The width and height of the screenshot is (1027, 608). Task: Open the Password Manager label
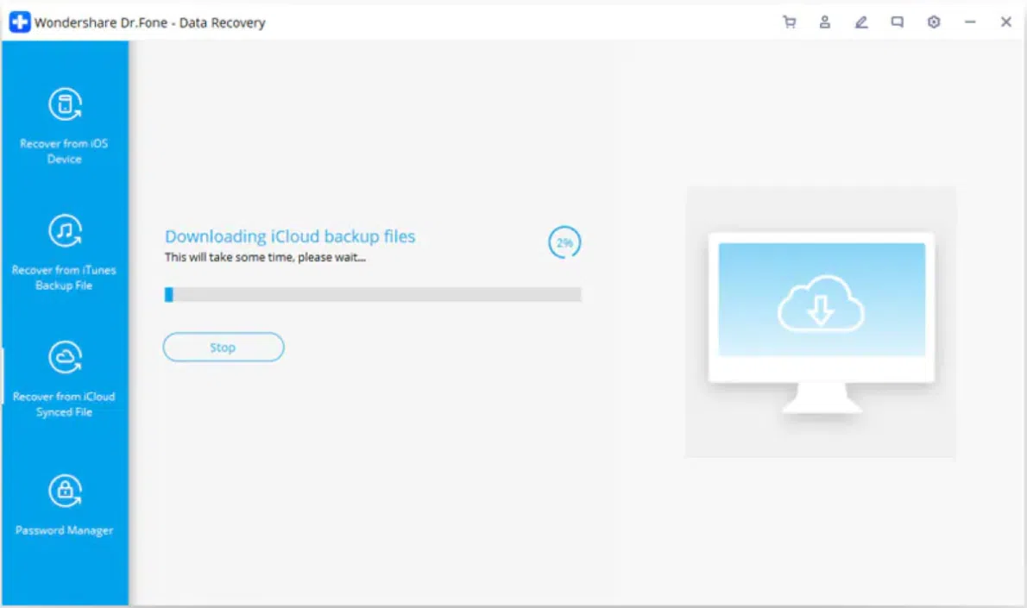click(64, 530)
